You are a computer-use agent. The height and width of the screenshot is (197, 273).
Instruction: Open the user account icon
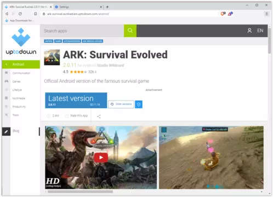click(249, 31)
